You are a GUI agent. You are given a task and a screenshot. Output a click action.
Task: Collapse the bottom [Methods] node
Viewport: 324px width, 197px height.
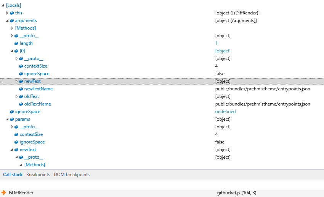coord(21,165)
